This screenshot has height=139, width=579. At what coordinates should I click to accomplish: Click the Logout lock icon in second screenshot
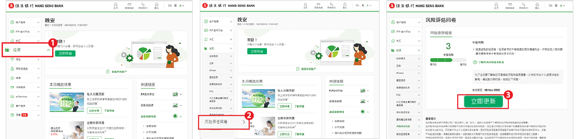[345, 4]
